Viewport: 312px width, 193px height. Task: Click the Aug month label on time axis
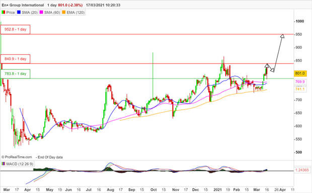(110, 190)
